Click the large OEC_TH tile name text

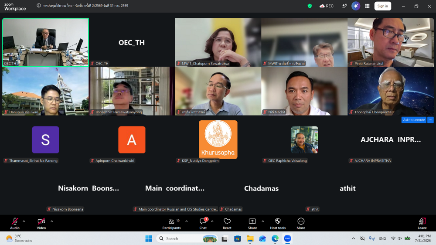pyautogui.click(x=132, y=43)
